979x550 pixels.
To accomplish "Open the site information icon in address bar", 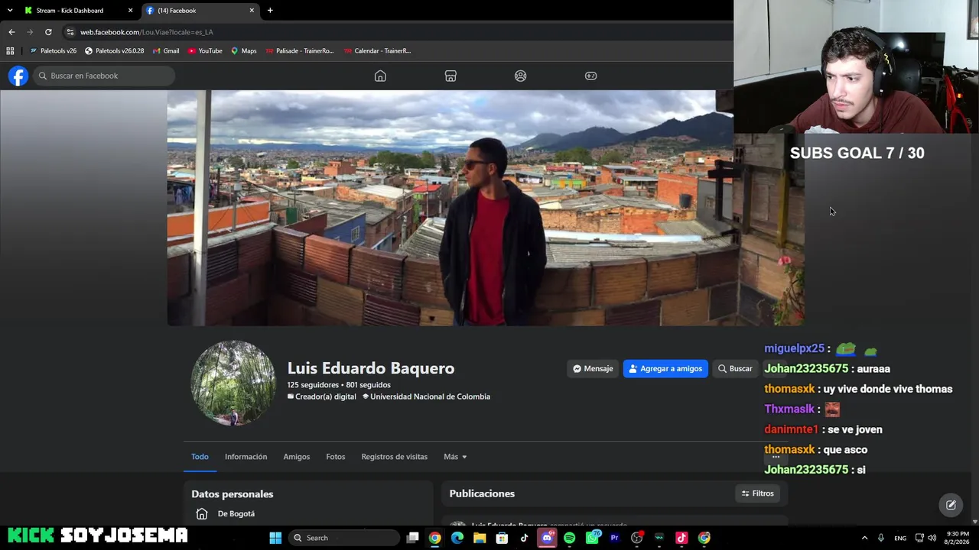I will click(x=70, y=32).
